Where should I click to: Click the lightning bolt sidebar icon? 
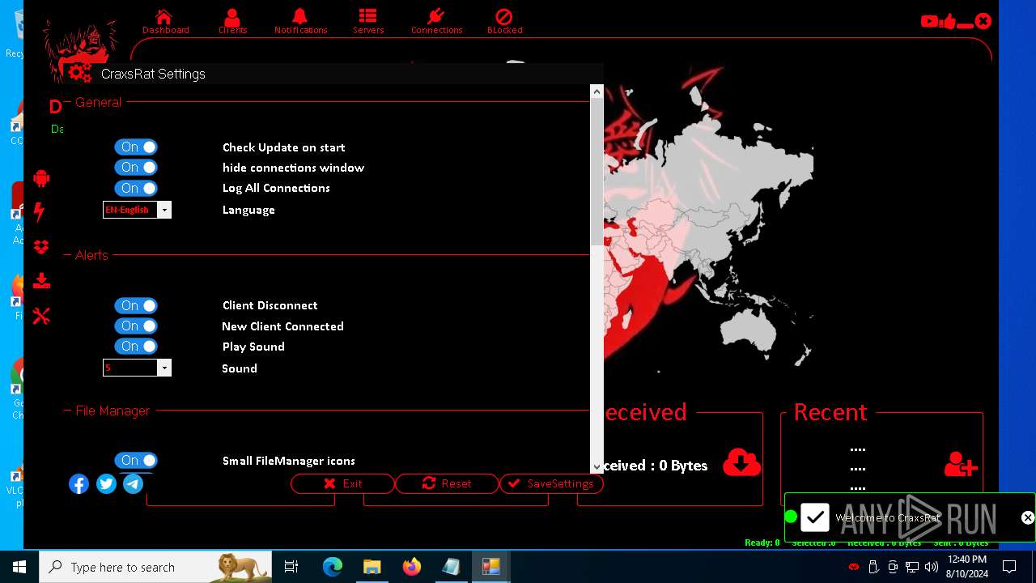point(40,212)
